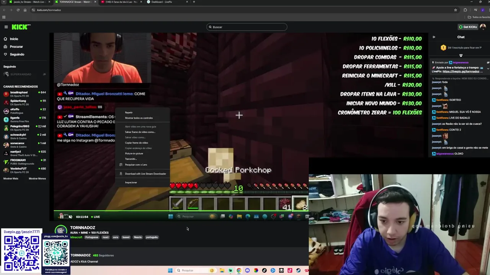490x275 pixels.
Task: Click the aura tag
Action: click(116, 237)
